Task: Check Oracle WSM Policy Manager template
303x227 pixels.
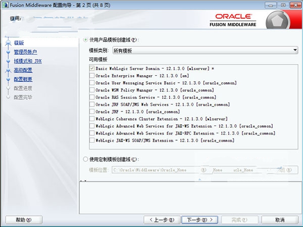Action: [x=92, y=90]
